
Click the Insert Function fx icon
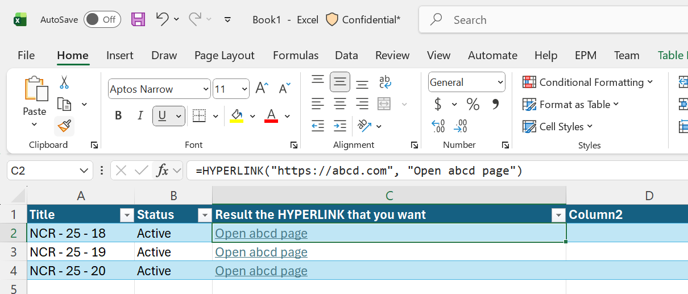click(163, 170)
